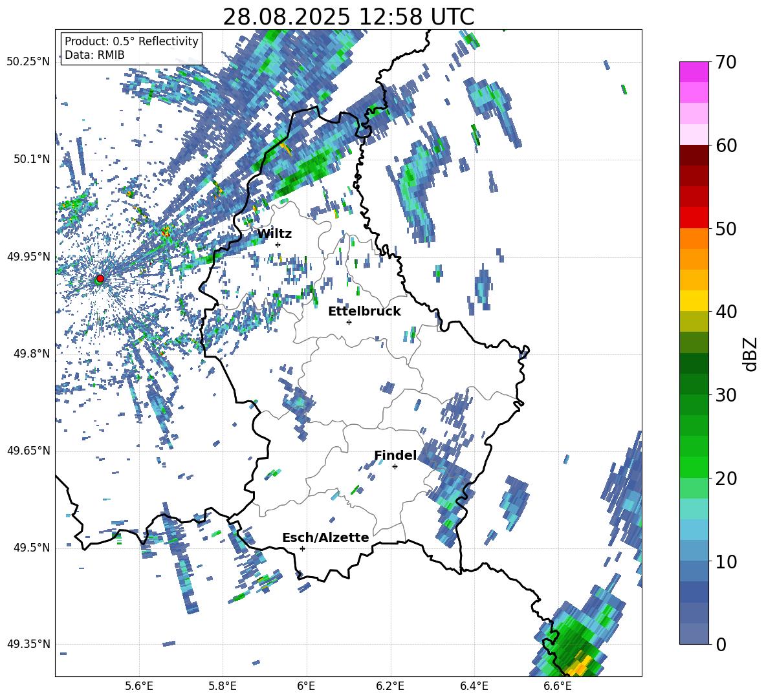Screen dimensions: 766x699
Task: Click the 40 colorbar tick label
Action: 726,312
